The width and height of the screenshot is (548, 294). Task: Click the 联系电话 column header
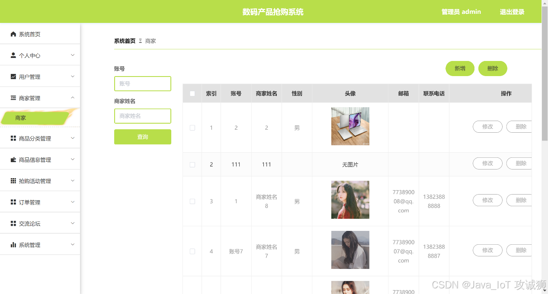coord(434,93)
